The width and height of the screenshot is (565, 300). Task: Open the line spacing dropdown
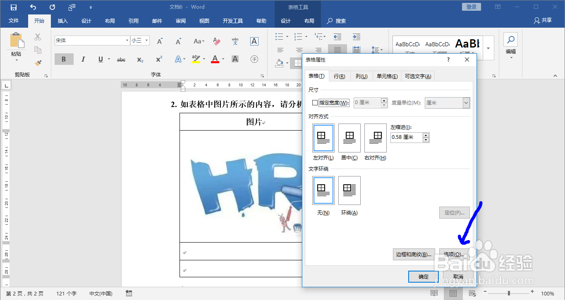376,50
